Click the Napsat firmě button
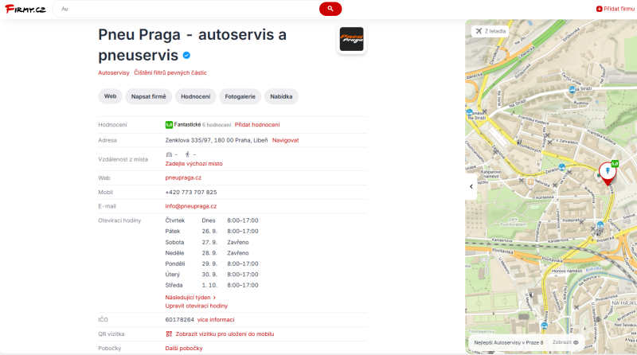Image resolution: width=637 pixels, height=355 pixels. 147,96
